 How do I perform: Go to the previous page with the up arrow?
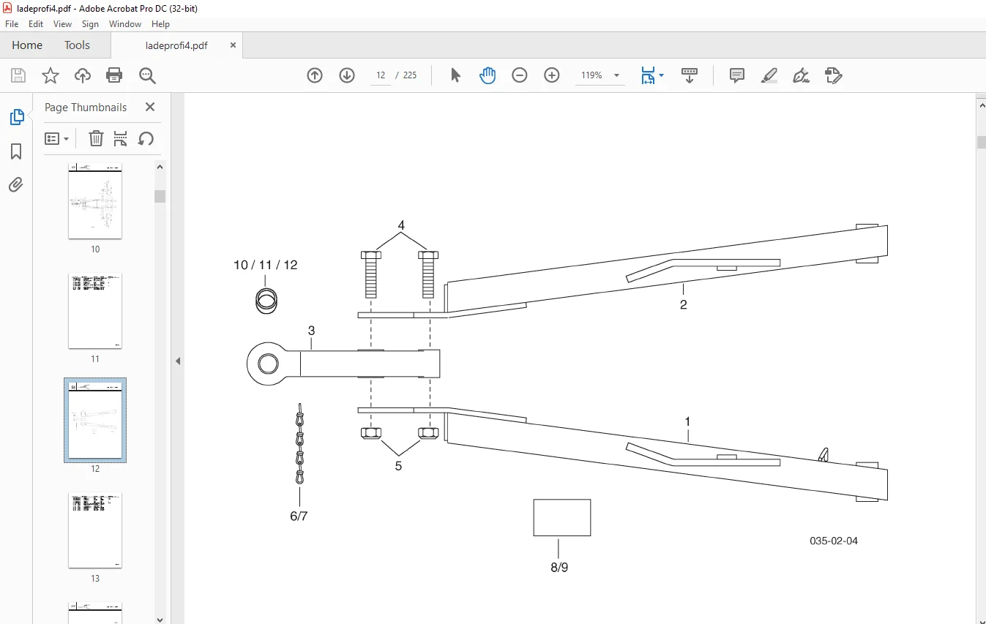click(x=315, y=75)
